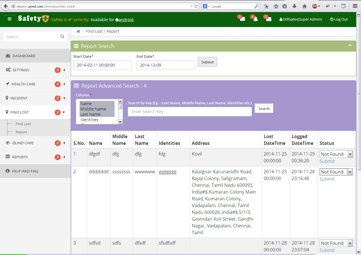Click the Submit link for row dfgdf
Image resolution: width=361 pixels, height=255 pixels.
coord(327,161)
